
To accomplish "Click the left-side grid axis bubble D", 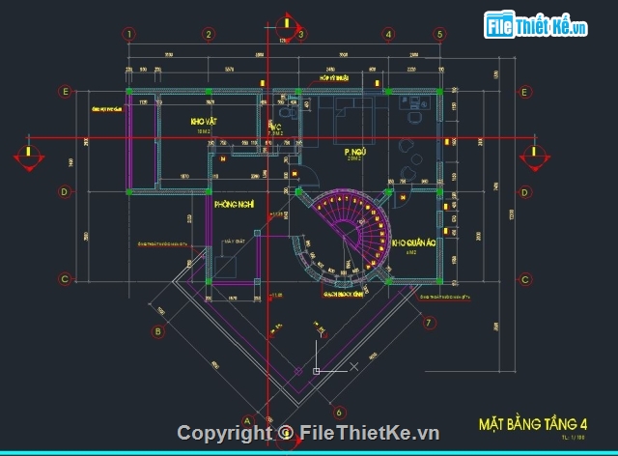I will [65, 192].
